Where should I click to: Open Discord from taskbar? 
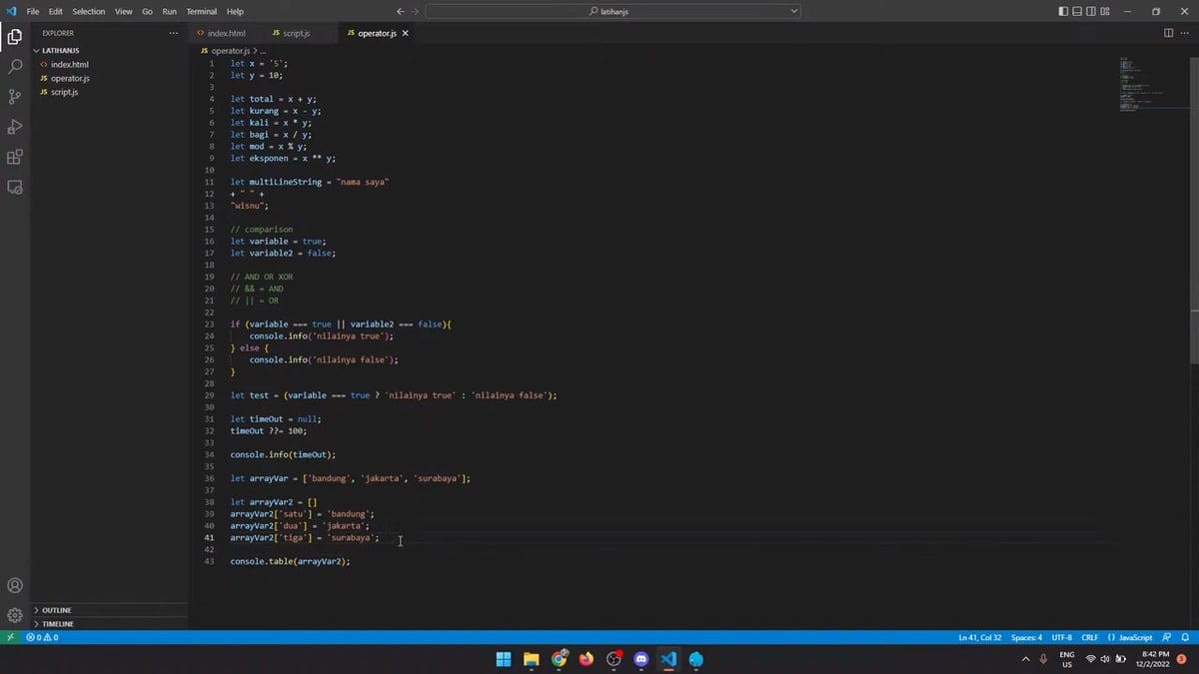pos(641,659)
